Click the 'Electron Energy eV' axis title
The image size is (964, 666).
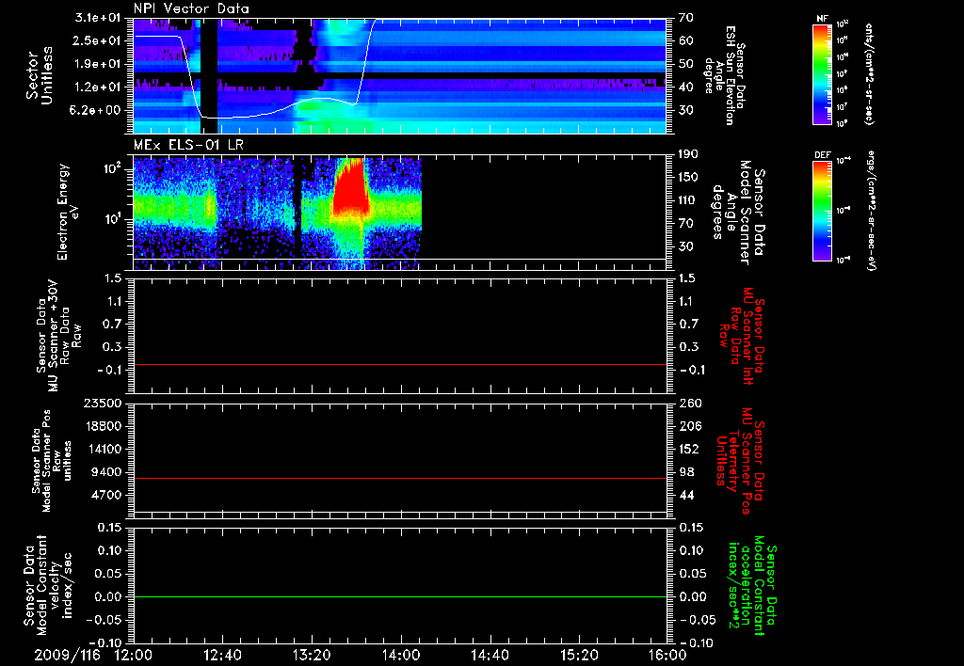[x=69, y=212]
